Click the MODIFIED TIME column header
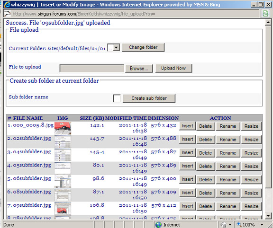This screenshot has height=228, width=273. click(x=126, y=118)
